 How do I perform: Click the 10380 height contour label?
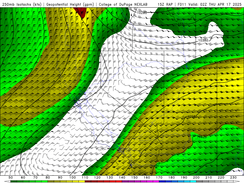coord(203,41)
